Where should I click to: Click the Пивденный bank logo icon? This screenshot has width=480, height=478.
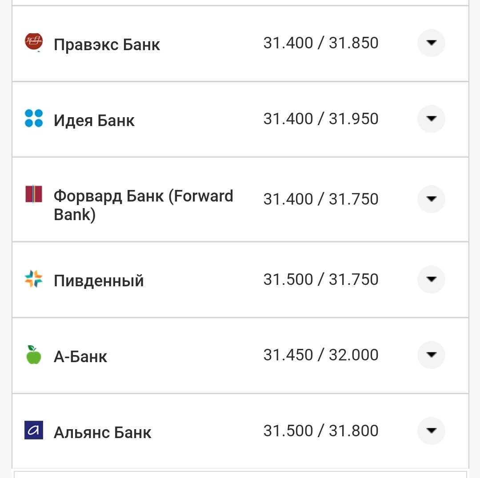click(34, 279)
